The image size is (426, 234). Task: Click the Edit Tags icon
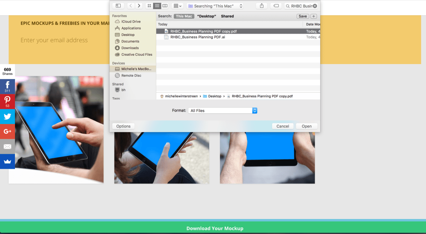pos(276,6)
